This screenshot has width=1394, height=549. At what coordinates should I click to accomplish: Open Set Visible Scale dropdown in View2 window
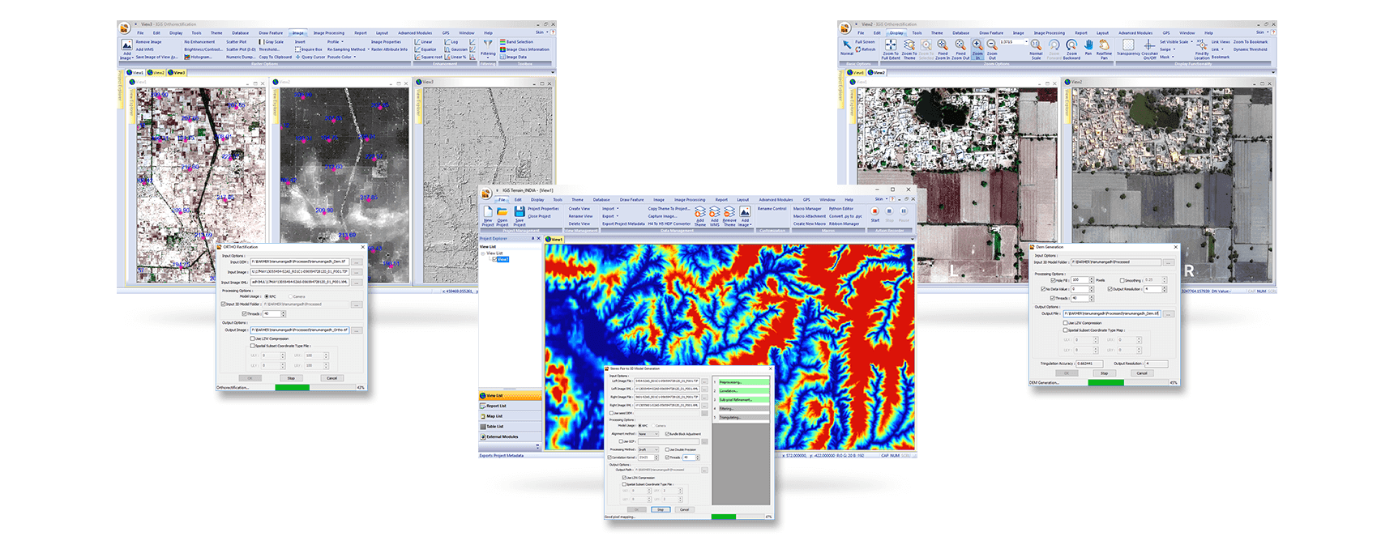click(x=1176, y=42)
